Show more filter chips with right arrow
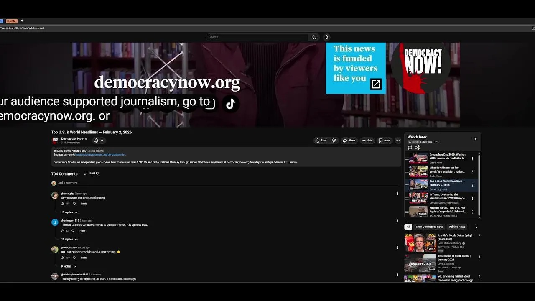The width and height of the screenshot is (535, 301). [x=476, y=227]
